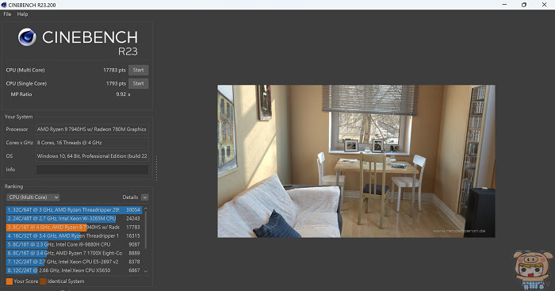This screenshot has height=291, width=555.
Task: Start the CPU (Multi Core) test
Action: tap(139, 70)
